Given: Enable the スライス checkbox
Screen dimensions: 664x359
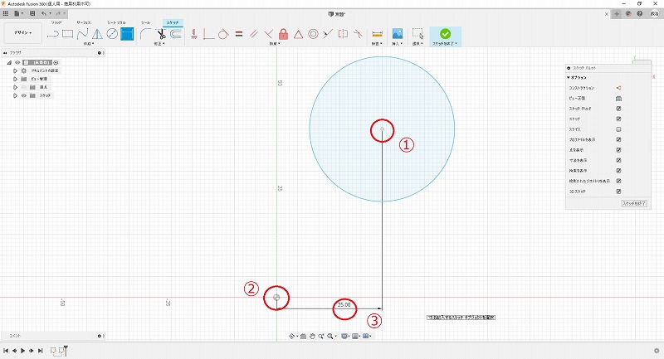Looking at the screenshot, I should [x=619, y=129].
